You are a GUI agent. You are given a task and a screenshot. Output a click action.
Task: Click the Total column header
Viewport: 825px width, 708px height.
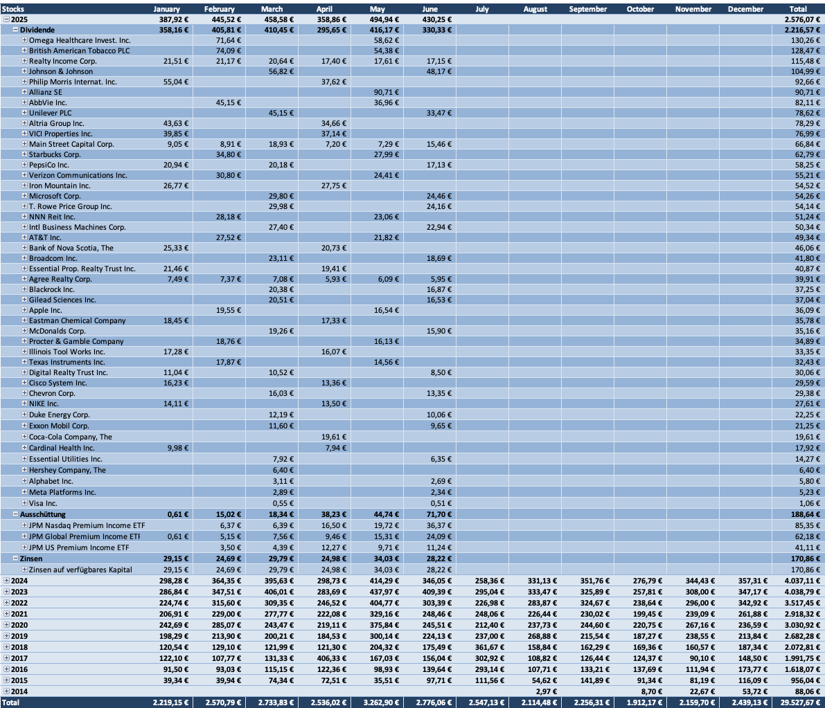tap(798, 9)
